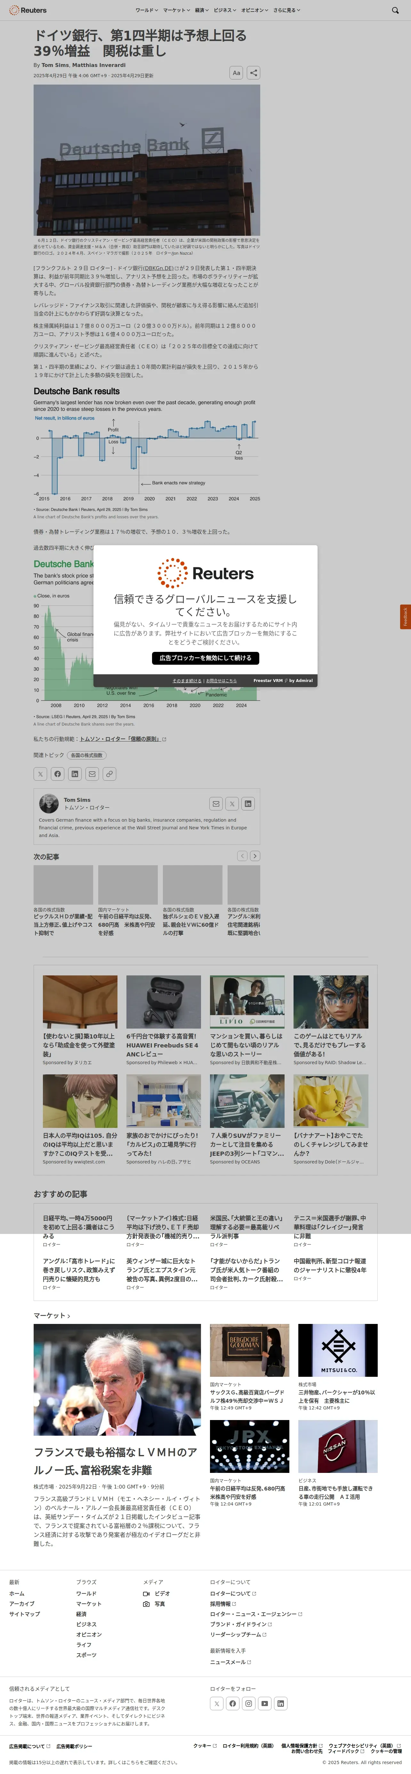Share article on Facebook below the article
This screenshot has height=1774, width=411.
(x=58, y=774)
